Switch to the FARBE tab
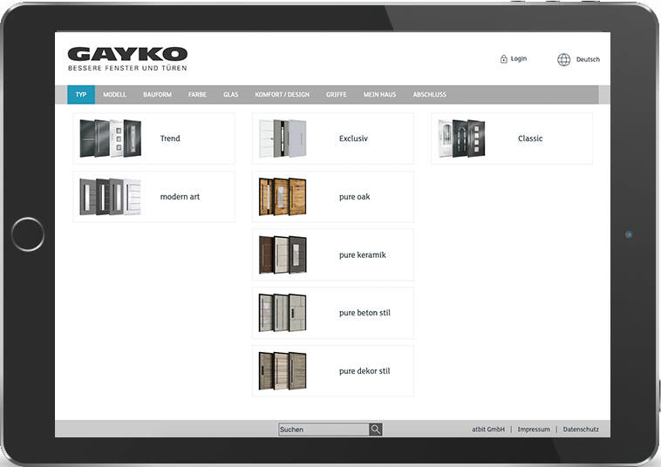 click(197, 94)
